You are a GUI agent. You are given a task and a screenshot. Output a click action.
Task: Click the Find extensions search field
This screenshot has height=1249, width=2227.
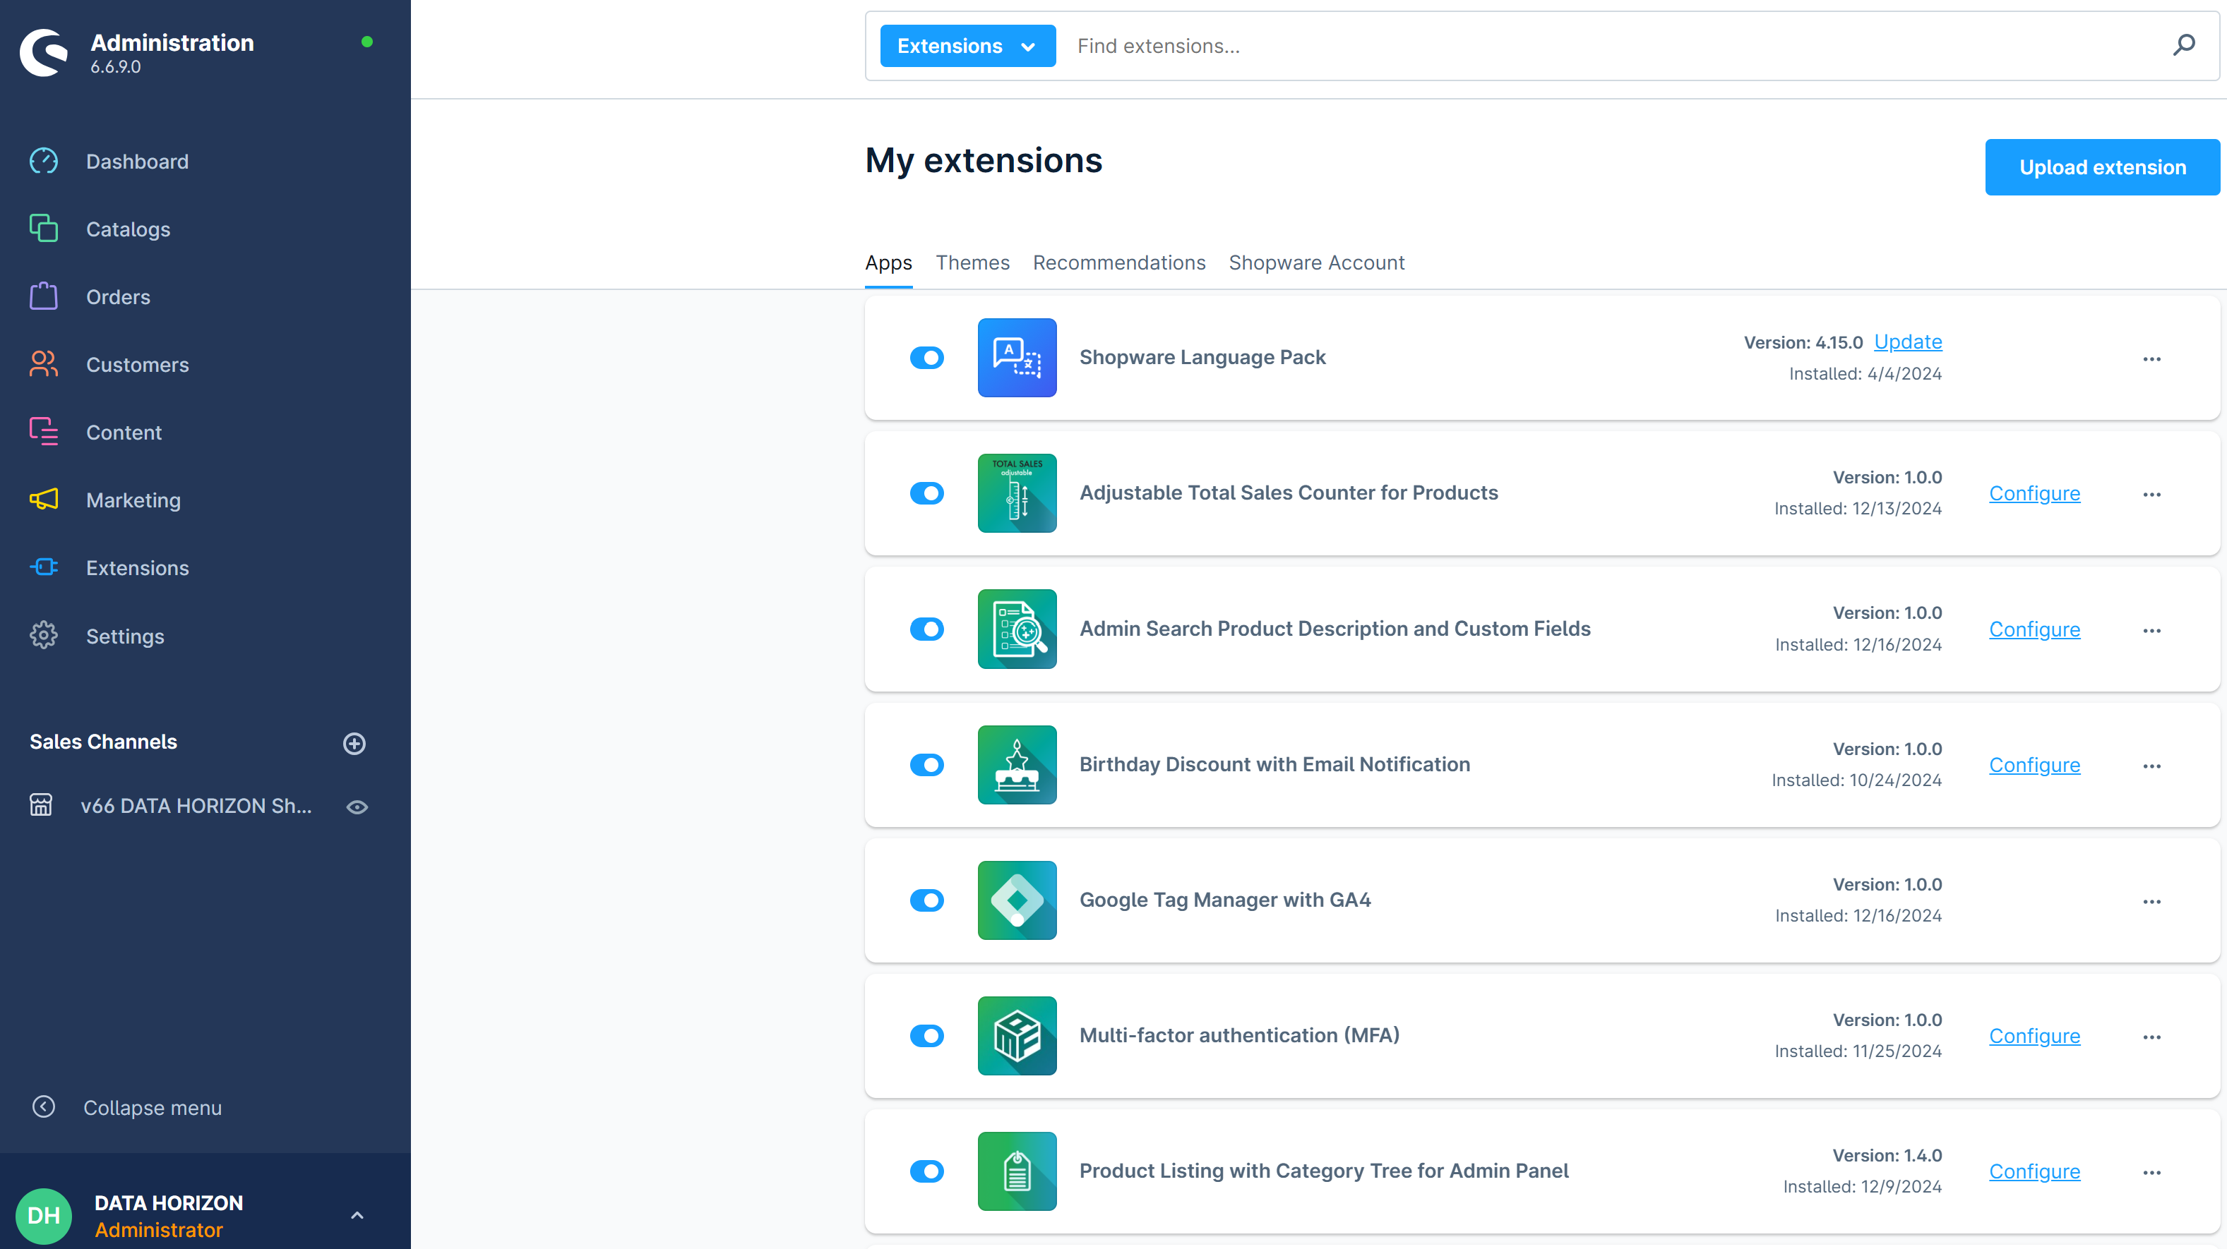(x=1608, y=46)
